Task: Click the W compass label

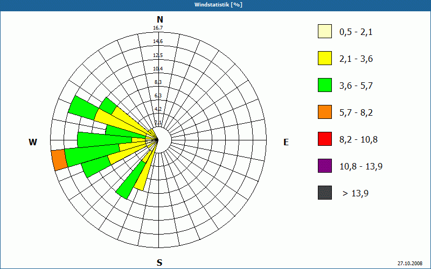Action: coord(33,142)
